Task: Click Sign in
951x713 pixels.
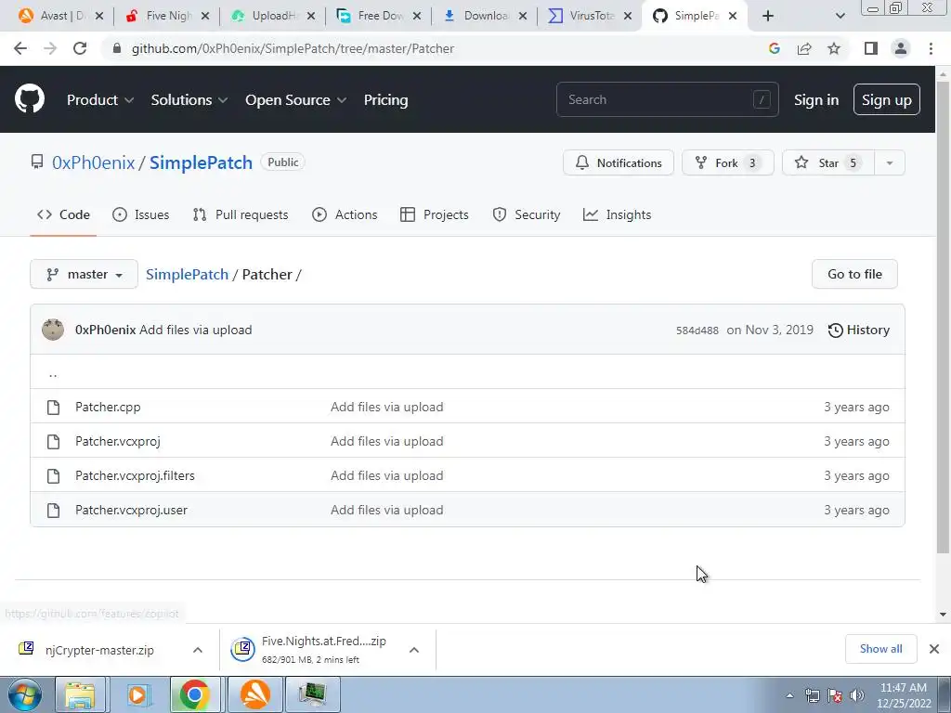Action: coord(816,99)
